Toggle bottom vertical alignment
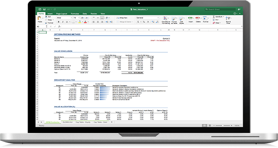This screenshot has height=148, width=278. point(102,18)
